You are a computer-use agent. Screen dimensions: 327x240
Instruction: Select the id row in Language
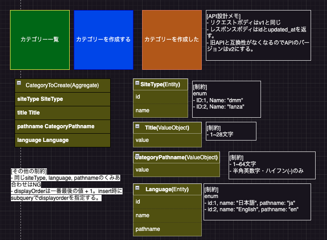click(168, 202)
